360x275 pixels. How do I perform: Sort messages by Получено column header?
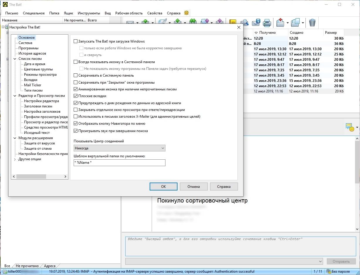click(270, 33)
